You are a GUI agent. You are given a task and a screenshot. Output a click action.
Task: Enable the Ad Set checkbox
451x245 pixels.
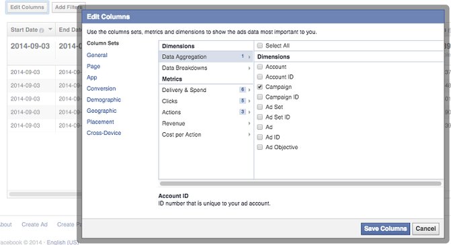260,107
